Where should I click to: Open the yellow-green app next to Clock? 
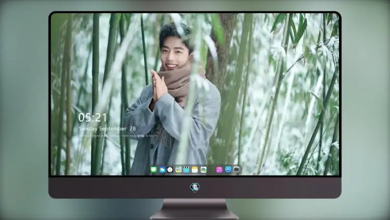pyautogui.click(x=178, y=170)
